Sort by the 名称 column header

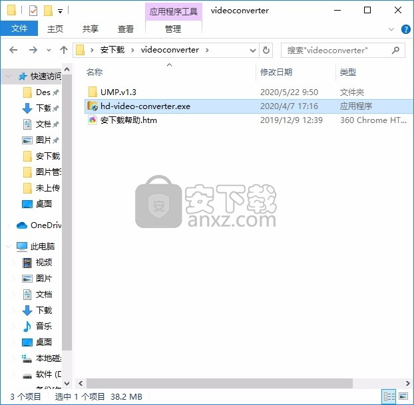[x=95, y=72]
